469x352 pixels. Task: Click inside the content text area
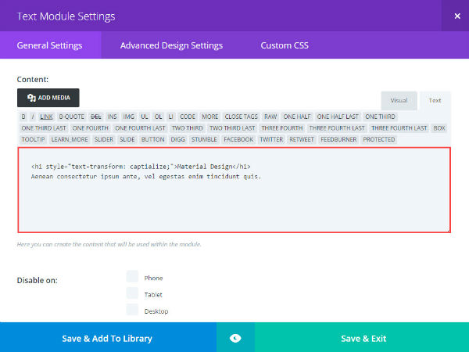234,190
